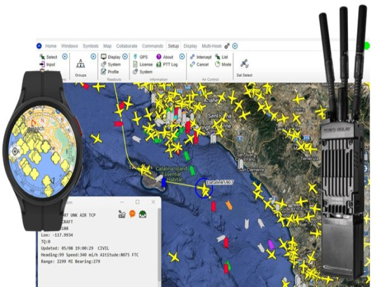Open the PTT Log
This screenshot has height=287, width=381.
click(x=167, y=64)
